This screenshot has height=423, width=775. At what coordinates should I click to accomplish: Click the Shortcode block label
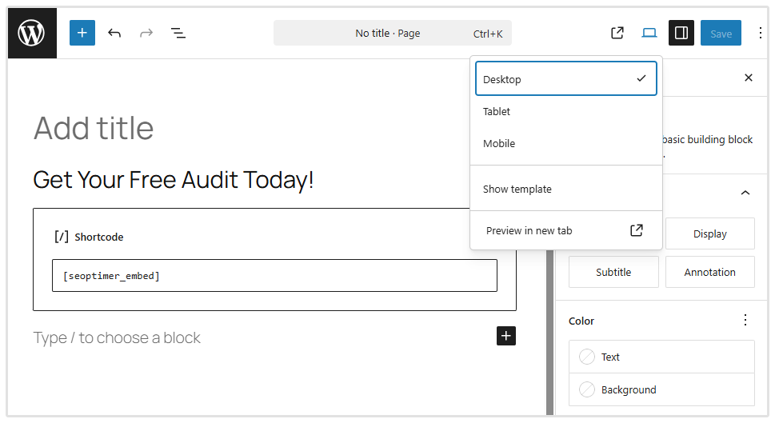point(99,237)
